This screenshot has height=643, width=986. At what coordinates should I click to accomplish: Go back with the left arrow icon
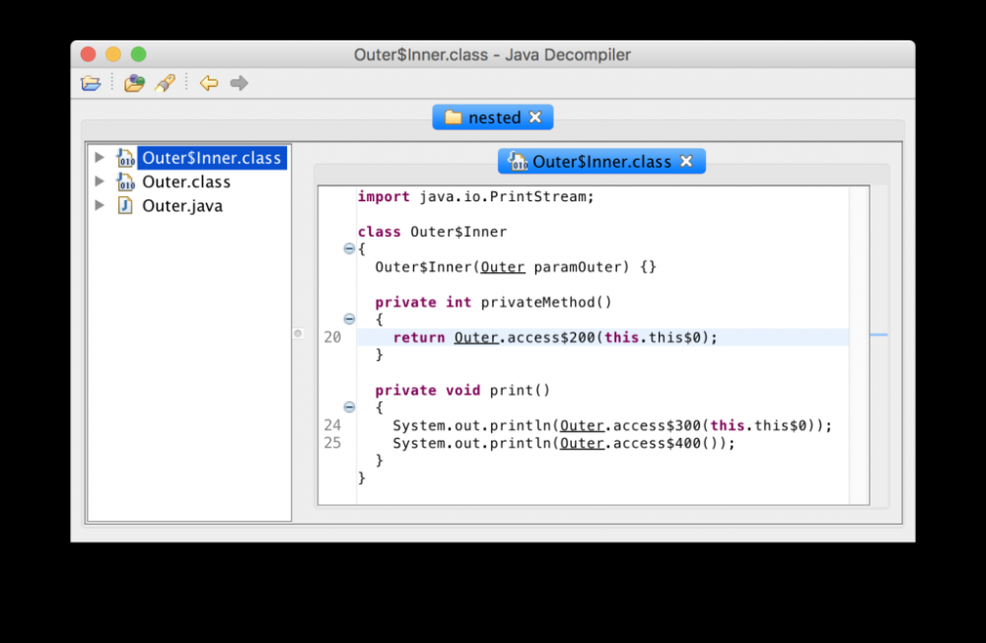coord(209,83)
